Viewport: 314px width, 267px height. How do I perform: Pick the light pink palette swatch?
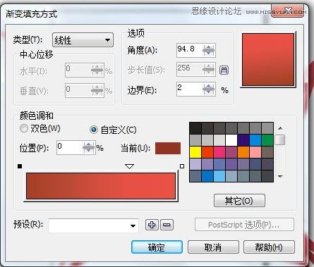point(255,152)
